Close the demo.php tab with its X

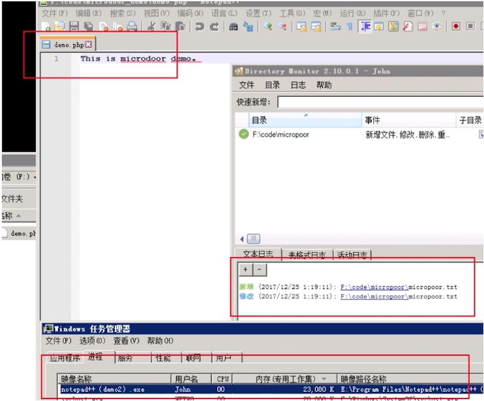click(89, 45)
